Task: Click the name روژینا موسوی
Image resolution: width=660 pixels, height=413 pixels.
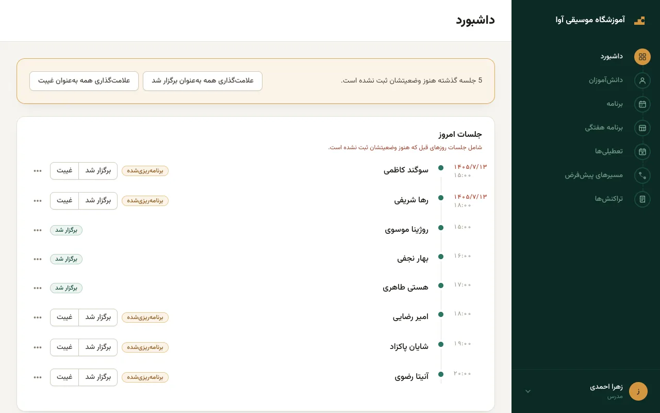Action: (x=407, y=230)
